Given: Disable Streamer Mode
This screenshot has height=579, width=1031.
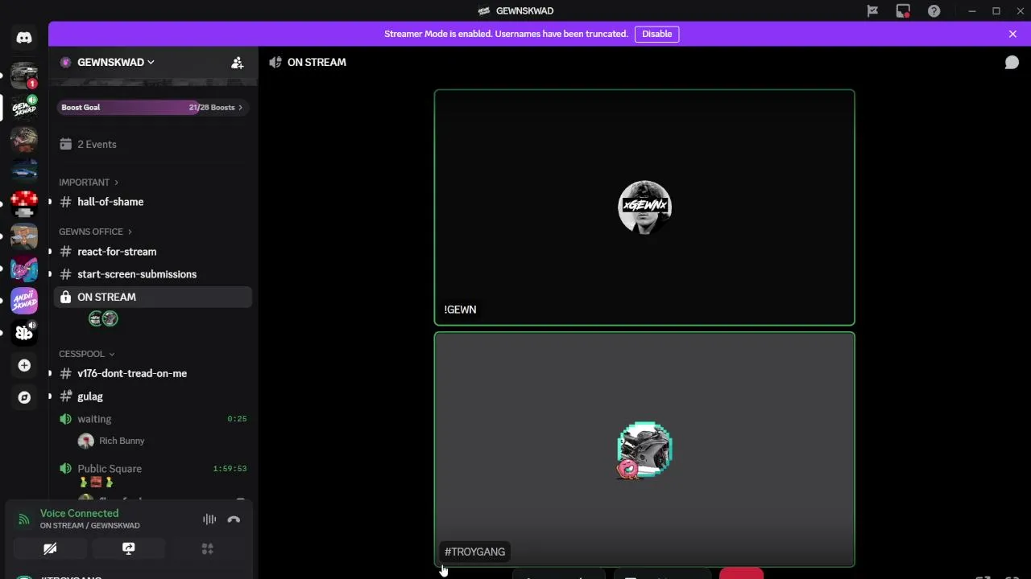Looking at the screenshot, I should tap(656, 34).
